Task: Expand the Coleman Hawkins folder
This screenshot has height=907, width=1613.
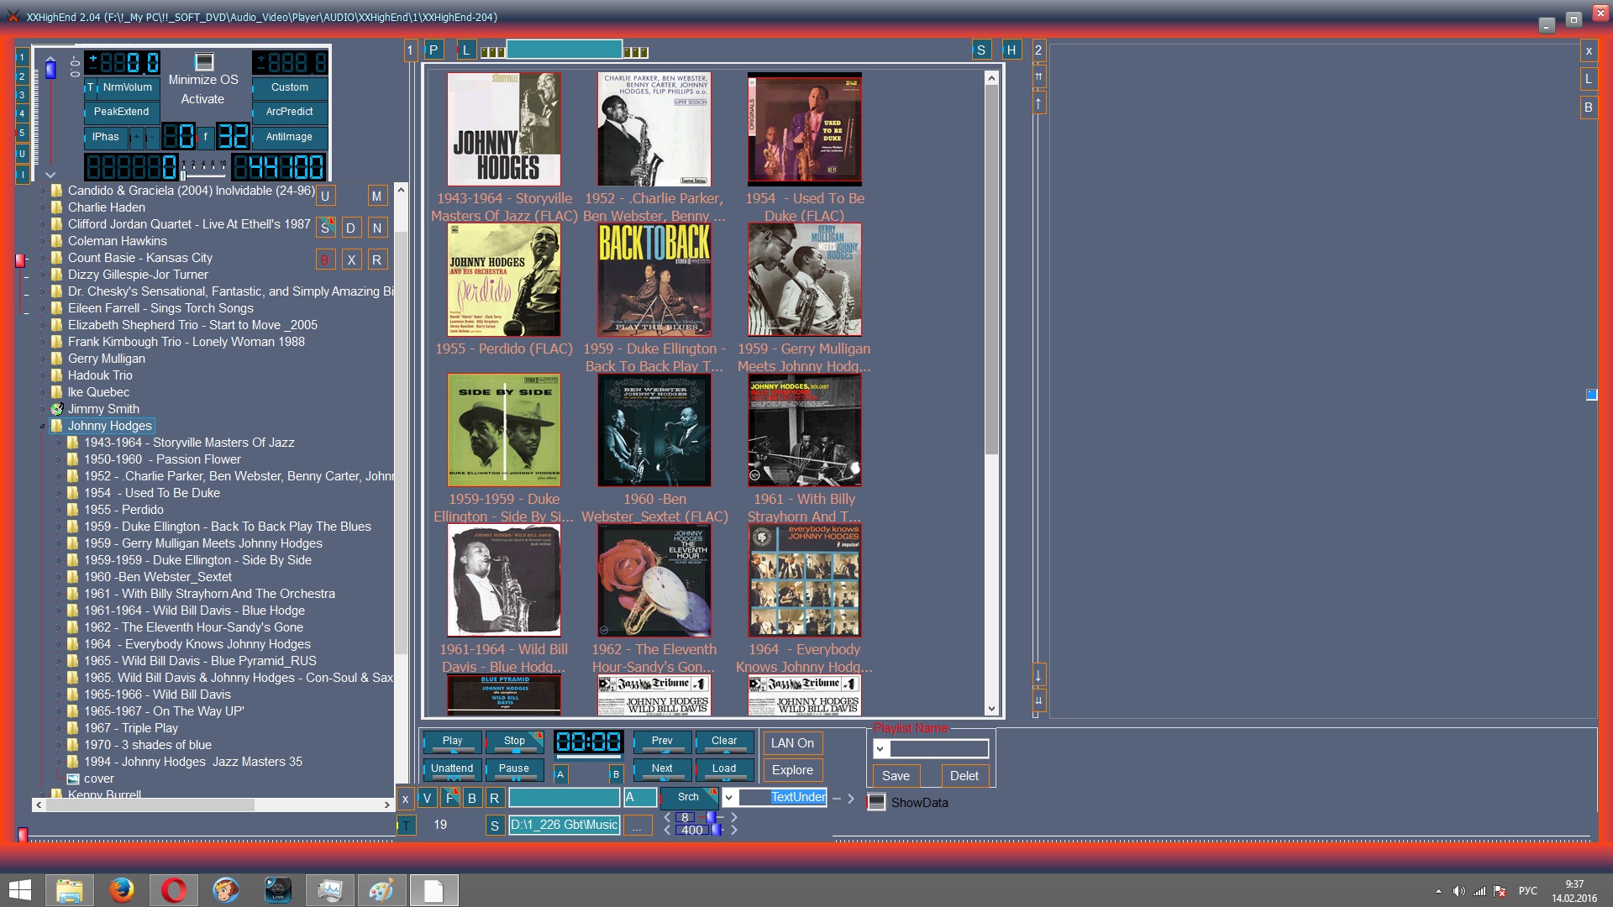Action: pos(43,242)
